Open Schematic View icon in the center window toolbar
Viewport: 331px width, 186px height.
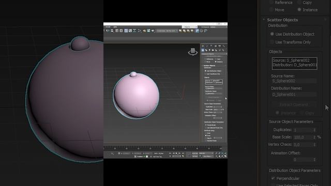coord(134,31)
